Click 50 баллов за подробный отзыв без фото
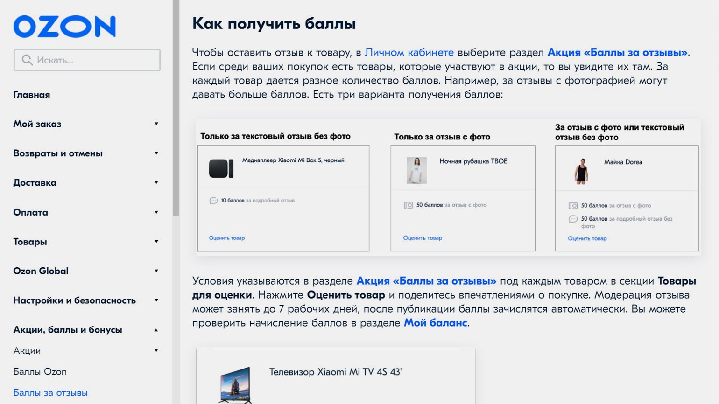Viewport: 719px width, 404px height. 627,222
